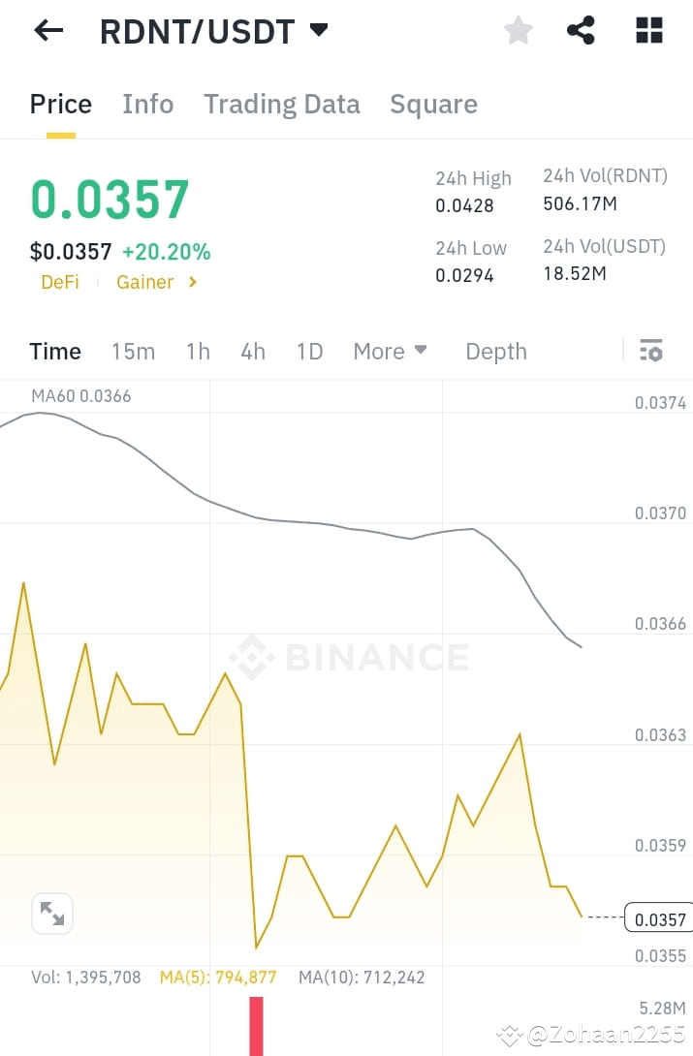Open the share icon
The width and height of the screenshot is (693, 1056).
pyautogui.click(x=581, y=30)
